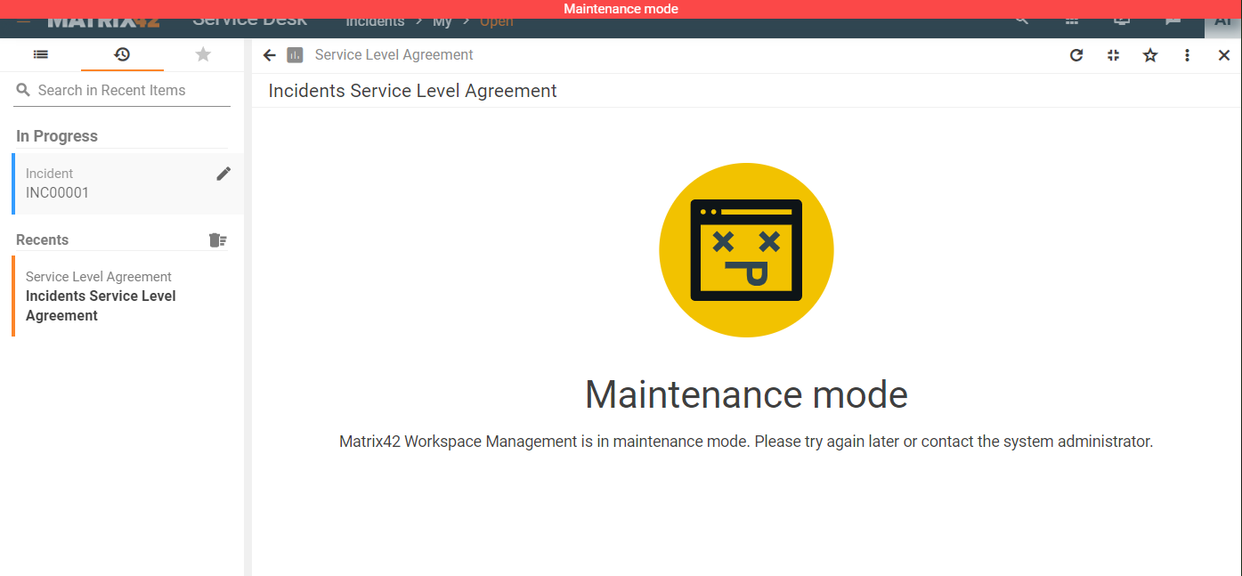Click the Service Level Agreement chart icon
This screenshot has width=1242, height=576.
[296, 55]
